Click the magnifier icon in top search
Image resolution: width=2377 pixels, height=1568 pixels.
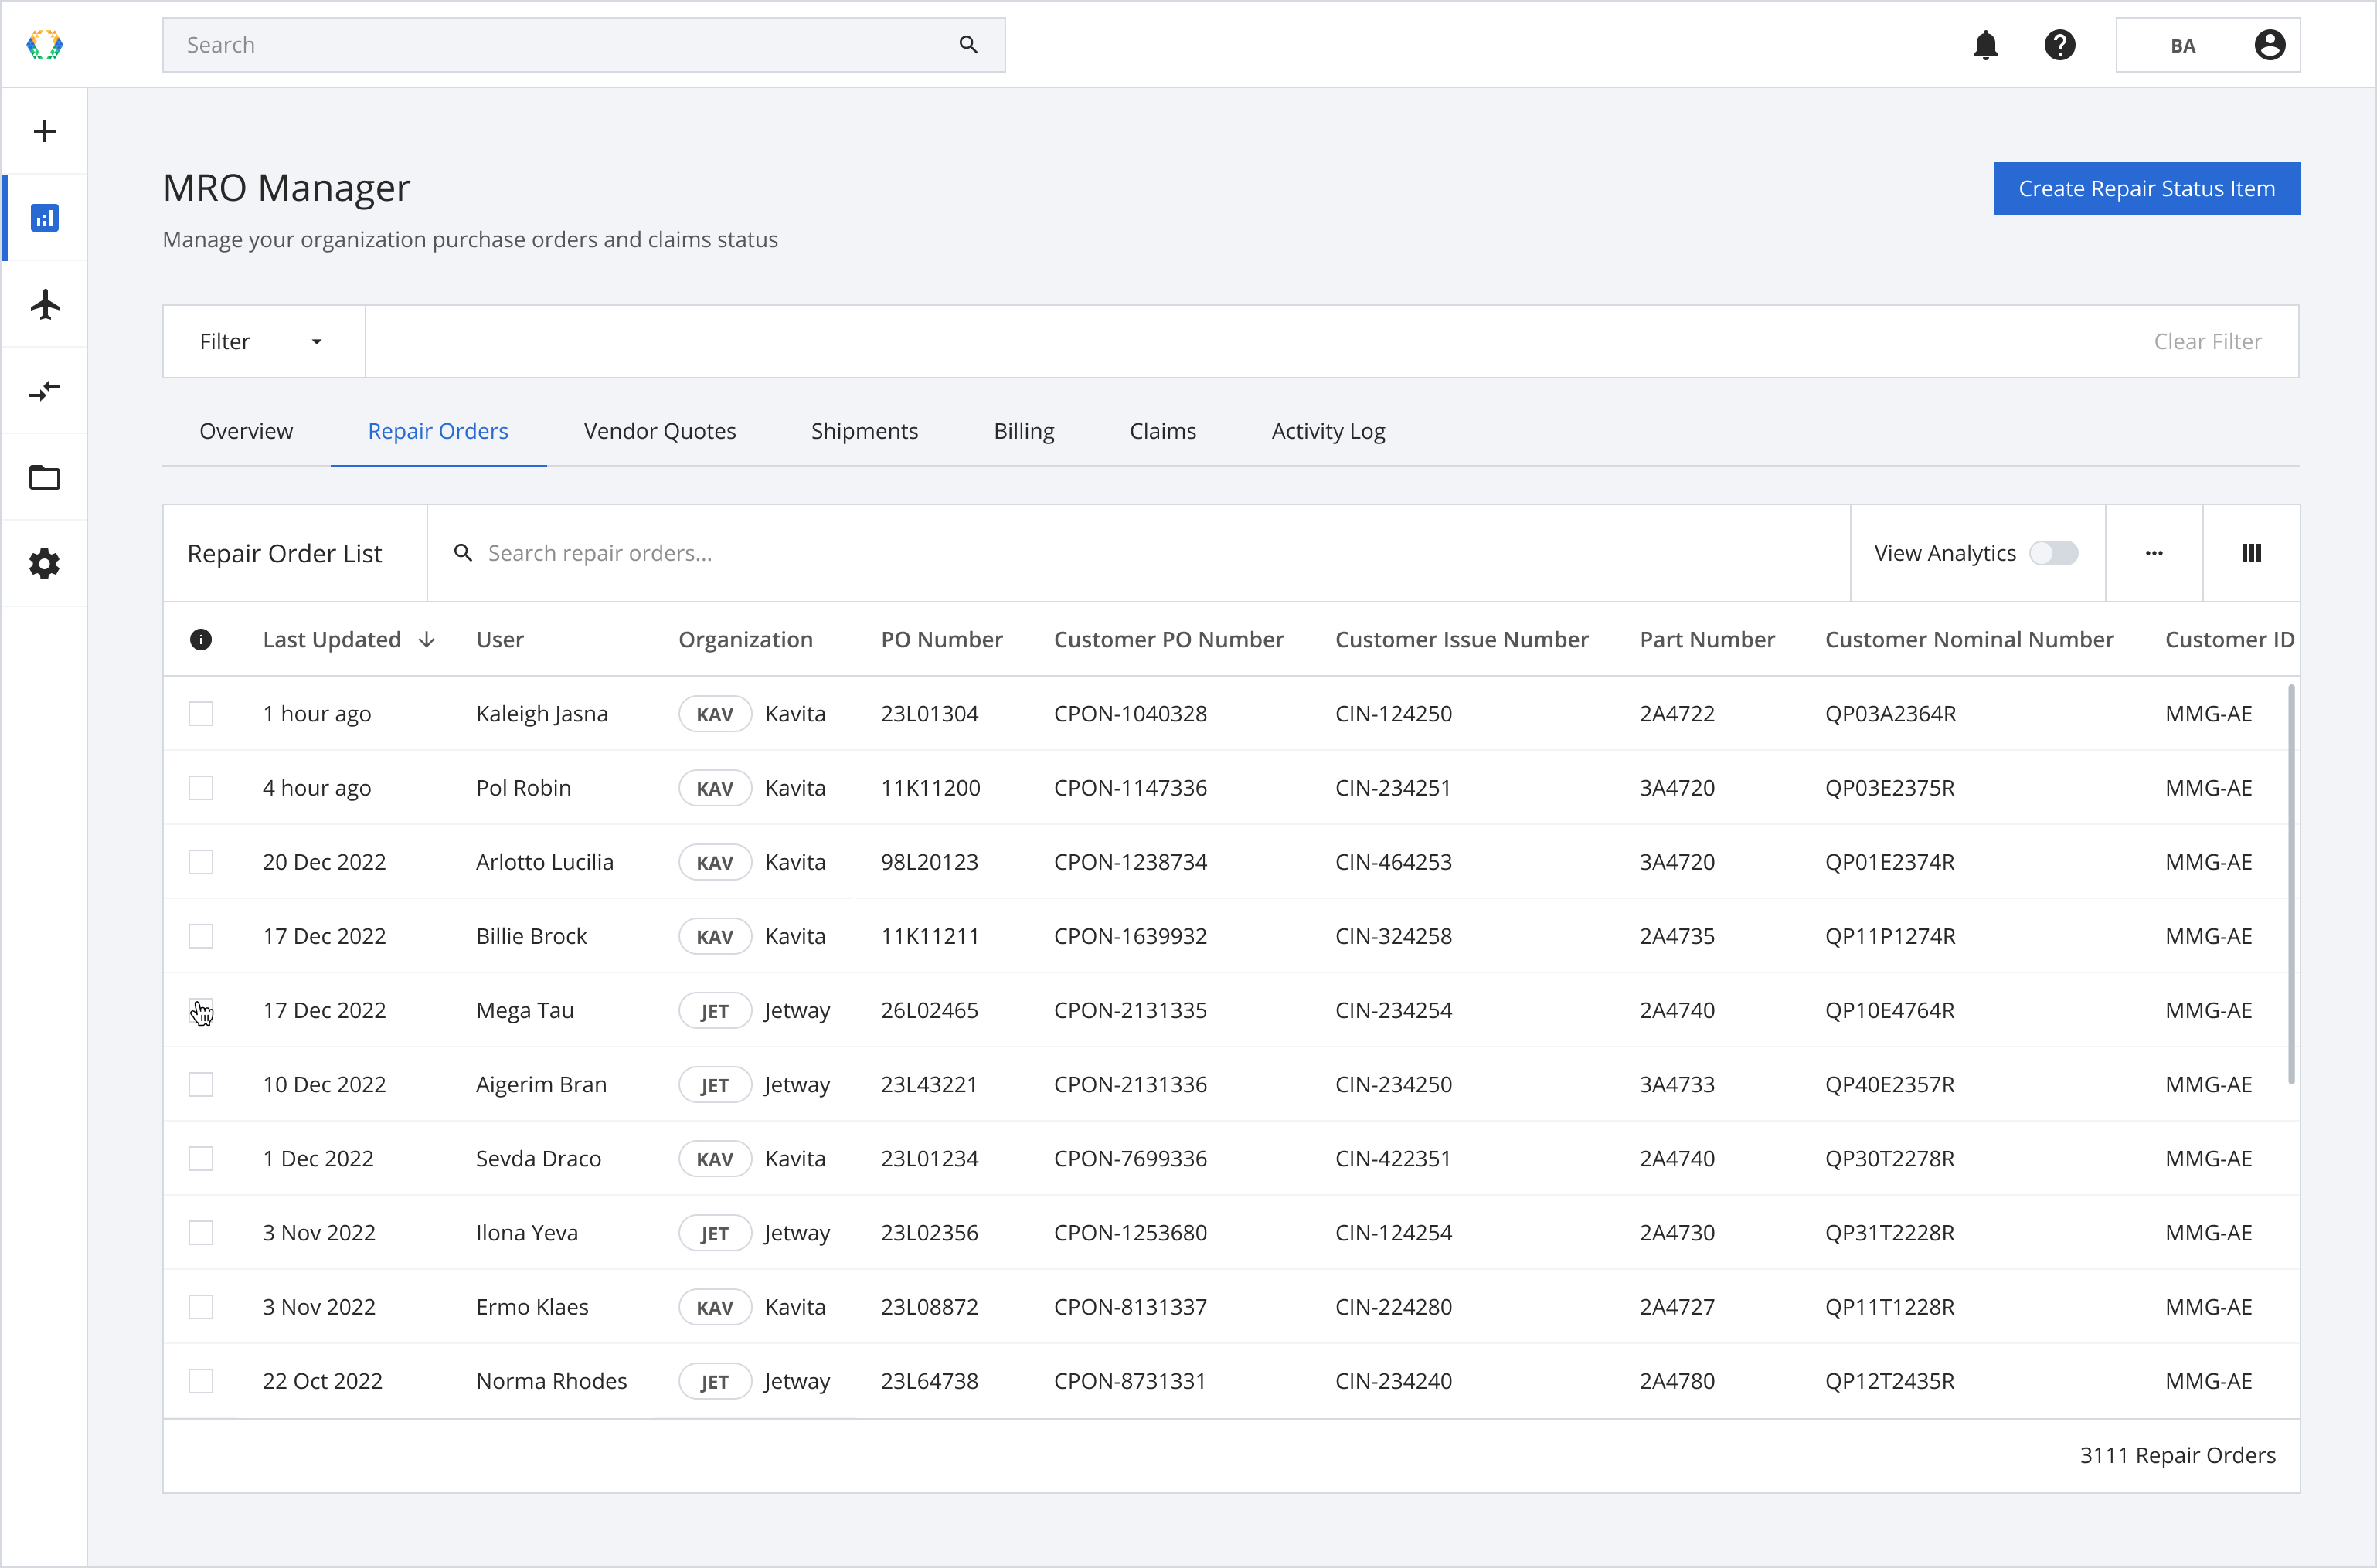[967, 45]
